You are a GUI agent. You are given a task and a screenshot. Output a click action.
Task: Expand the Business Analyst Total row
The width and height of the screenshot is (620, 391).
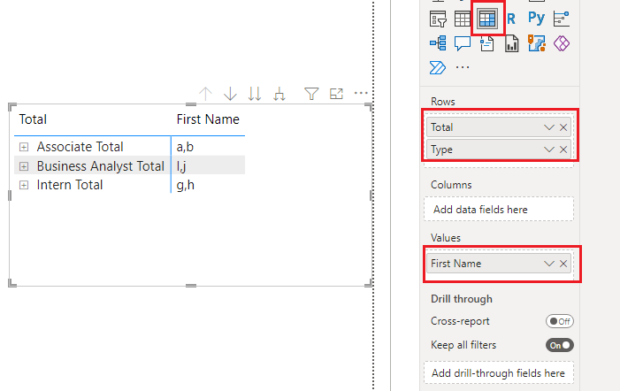point(24,166)
